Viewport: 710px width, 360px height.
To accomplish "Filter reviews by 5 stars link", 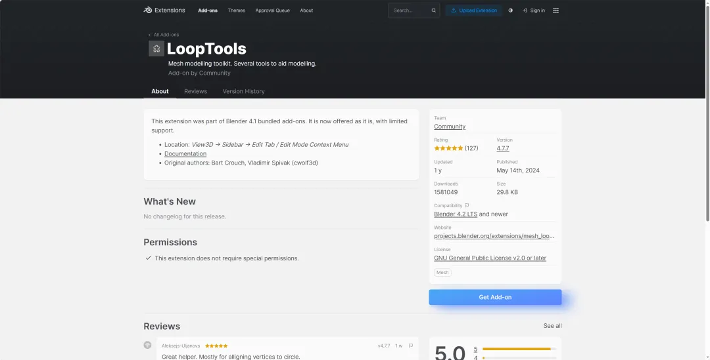I will pyautogui.click(x=475, y=349).
